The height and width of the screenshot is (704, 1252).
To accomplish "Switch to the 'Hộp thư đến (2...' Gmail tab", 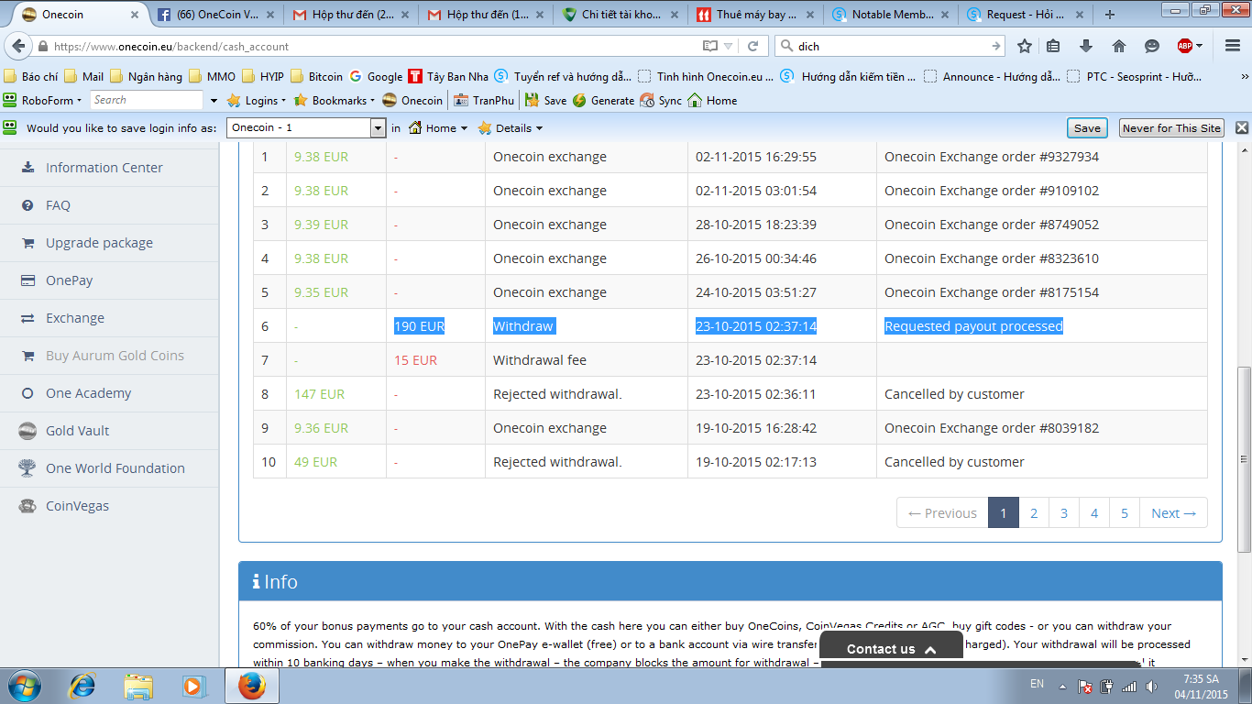I will tap(351, 15).
